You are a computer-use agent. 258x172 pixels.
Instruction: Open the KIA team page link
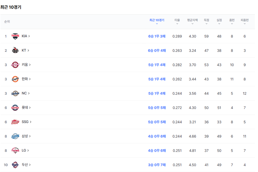point(26,36)
